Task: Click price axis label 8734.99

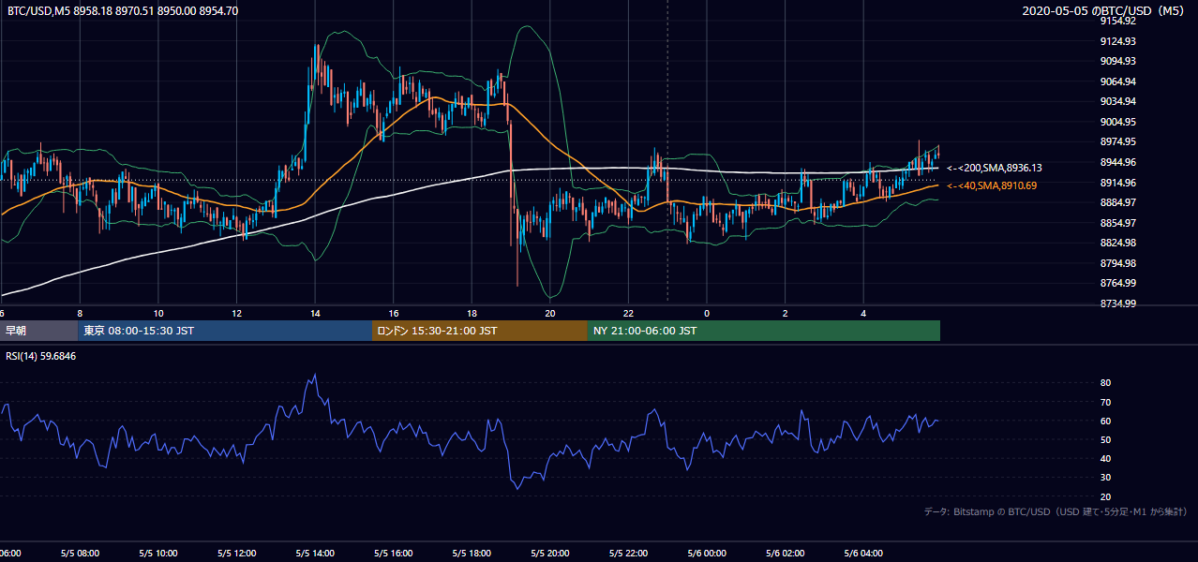Action: pos(1118,303)
